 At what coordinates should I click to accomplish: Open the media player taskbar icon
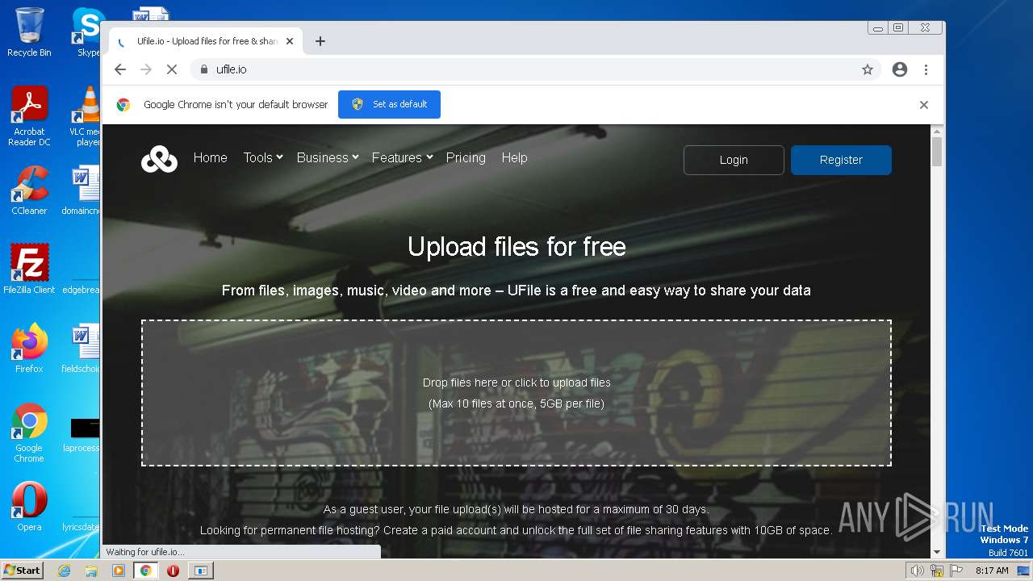pos(119,571)
